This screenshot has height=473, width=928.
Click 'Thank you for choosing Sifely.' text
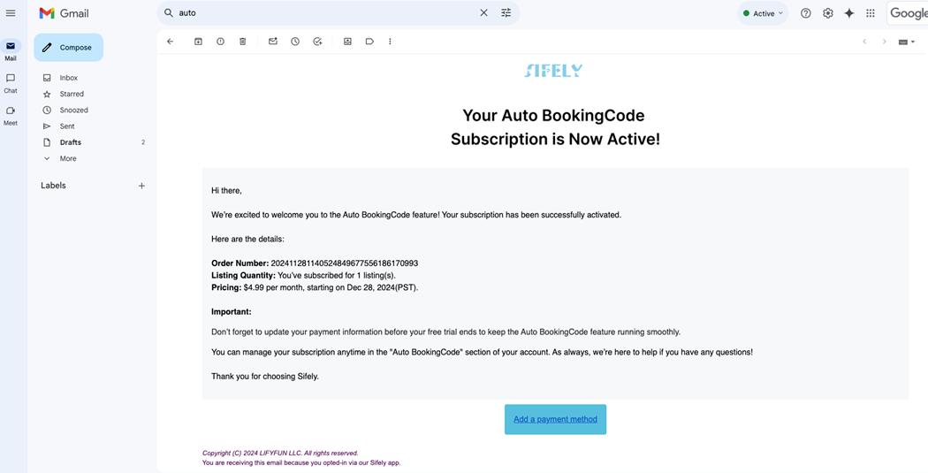(x=265, y=376)
